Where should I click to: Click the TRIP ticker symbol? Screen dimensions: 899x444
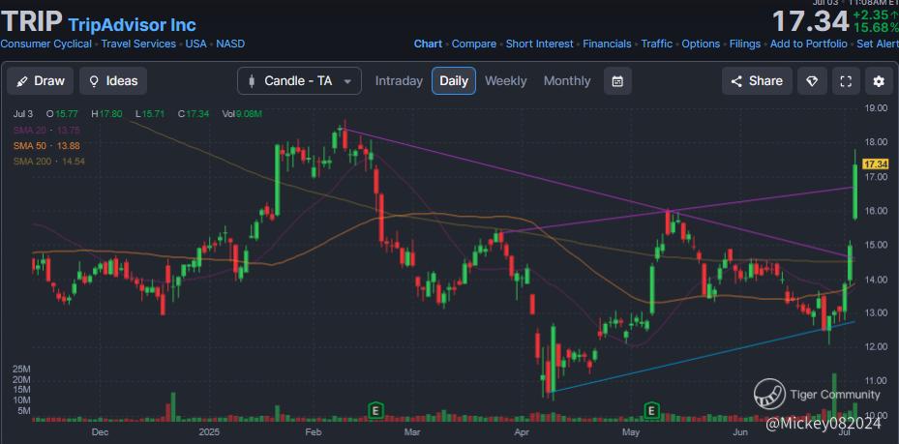(31, 22)
